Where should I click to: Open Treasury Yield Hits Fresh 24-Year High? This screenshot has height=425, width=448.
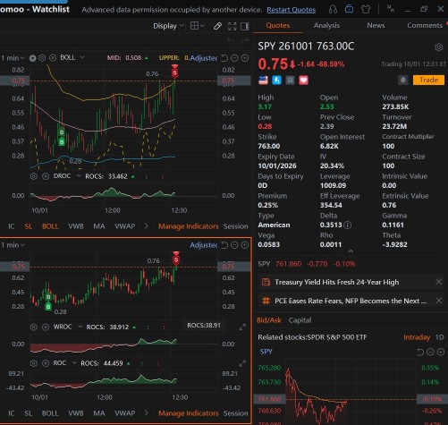336,282
